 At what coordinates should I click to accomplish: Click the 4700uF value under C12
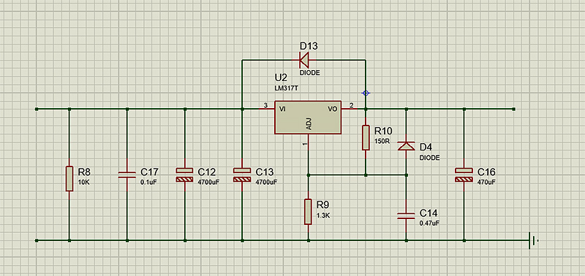[208, 183]
